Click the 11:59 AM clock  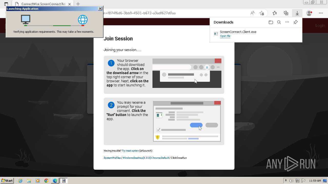[x=315, y=181]
